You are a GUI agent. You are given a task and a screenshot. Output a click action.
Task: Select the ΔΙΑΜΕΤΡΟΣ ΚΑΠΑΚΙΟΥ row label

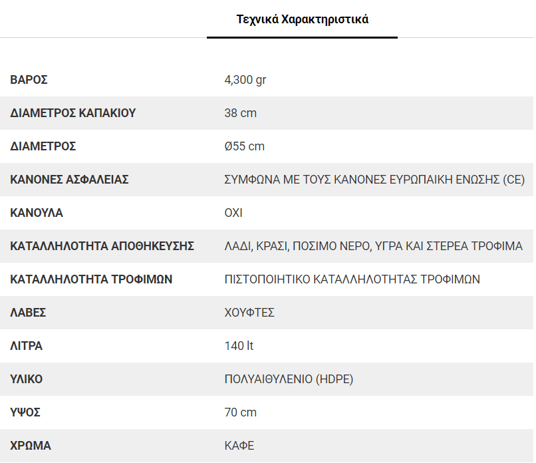coord(72,113)
